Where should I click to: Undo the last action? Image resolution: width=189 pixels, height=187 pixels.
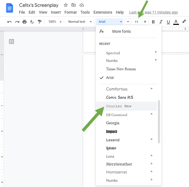coord(9,22)
